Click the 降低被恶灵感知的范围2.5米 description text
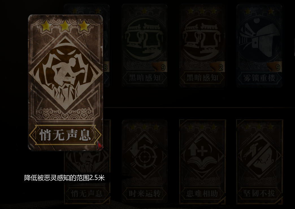 (x=64, y=178)
